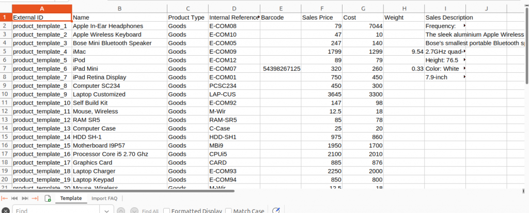Image resolution: width=529 pixels, height=213 pixels.
Task: Select the Template sheet tab
Action: point(71,199)
